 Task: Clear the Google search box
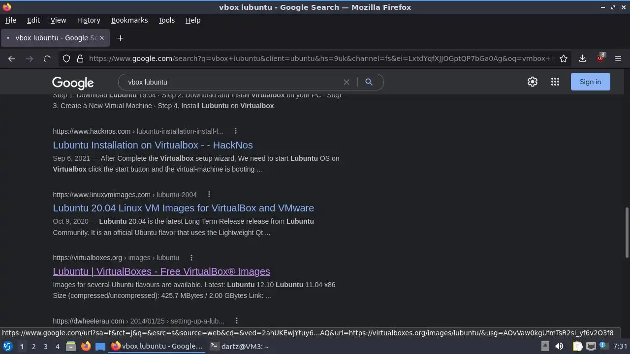click(346, 82)
